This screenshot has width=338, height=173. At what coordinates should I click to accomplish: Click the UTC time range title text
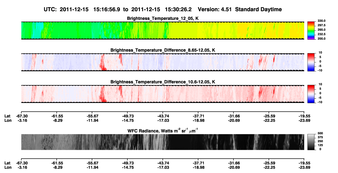pos(118,9)
